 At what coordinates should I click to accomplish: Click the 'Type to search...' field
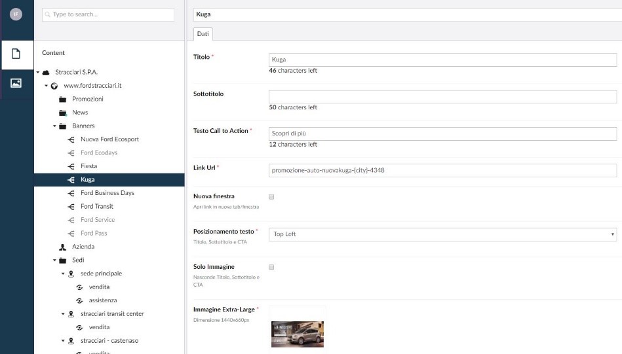click(108, 14)
